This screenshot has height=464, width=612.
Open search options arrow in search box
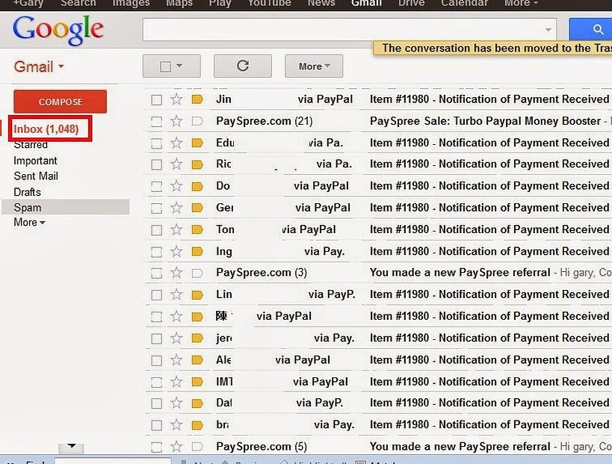[548, 30]
